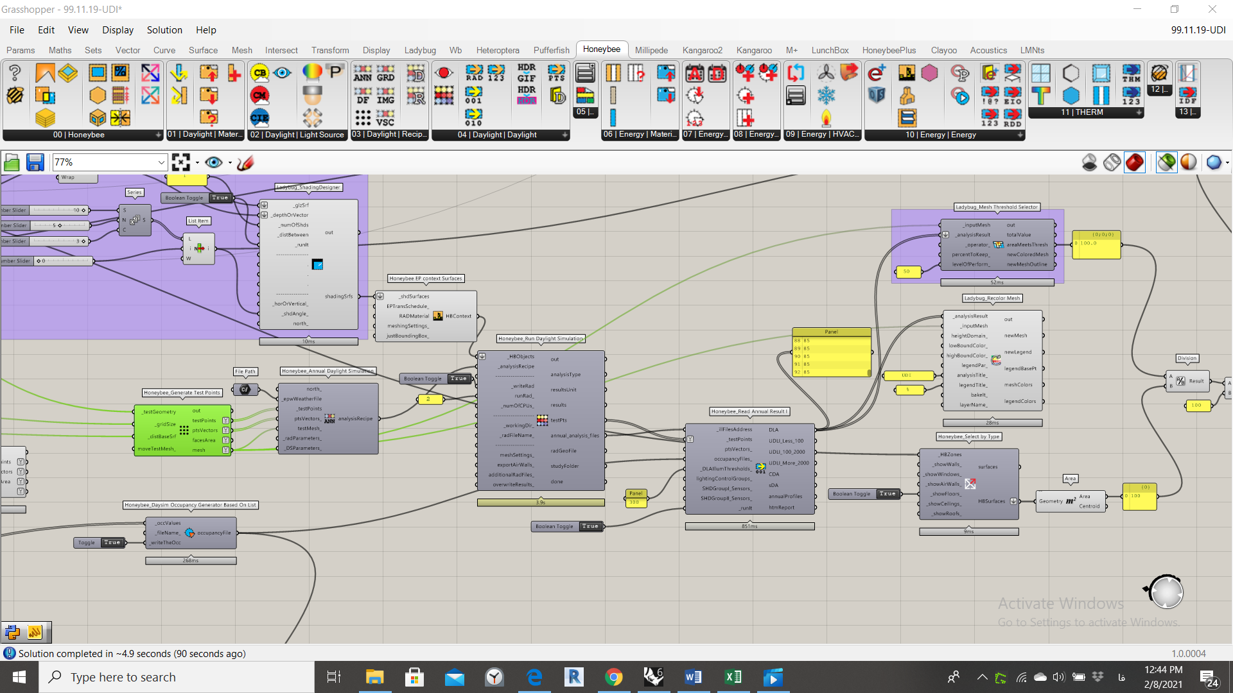Click the CIE sky icon
Image resolution: width=1233 pixels, height=693 pixels.
tap(259, 118)
